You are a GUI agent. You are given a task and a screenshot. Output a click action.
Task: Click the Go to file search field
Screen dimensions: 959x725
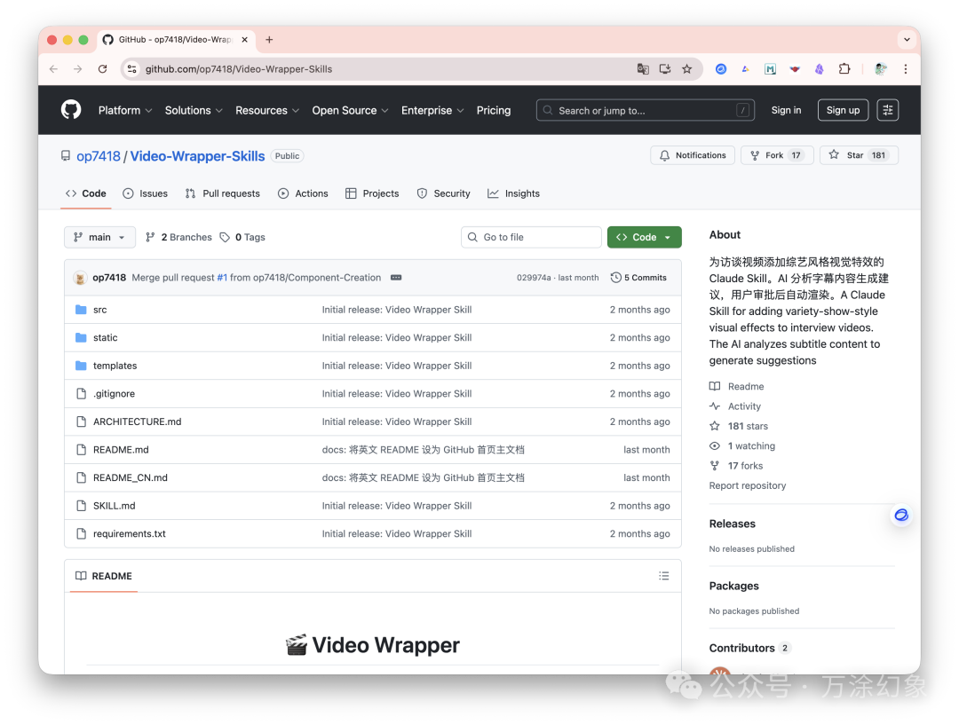530,237
